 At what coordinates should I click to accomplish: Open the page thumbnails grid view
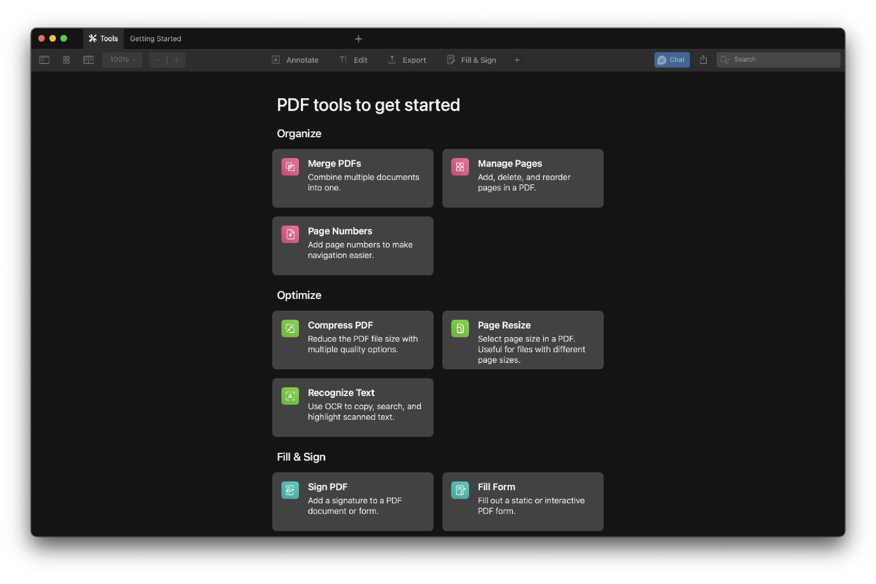[66, 59]
